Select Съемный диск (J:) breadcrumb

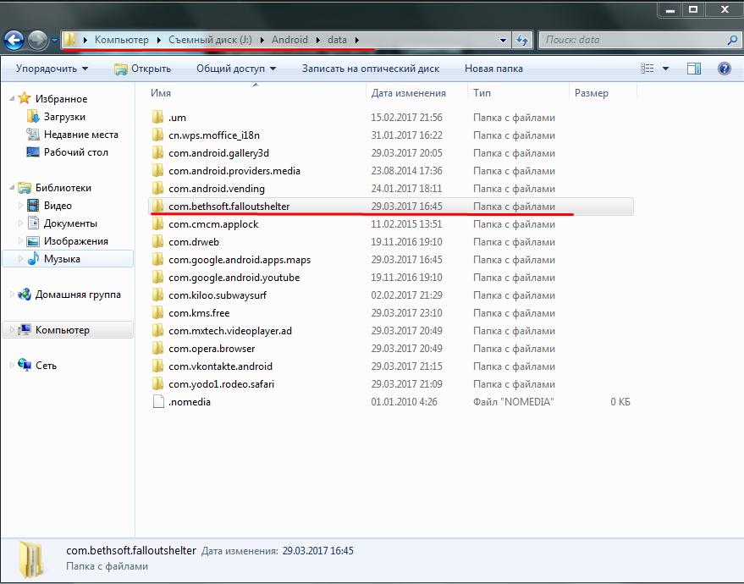tap(210, 40)
